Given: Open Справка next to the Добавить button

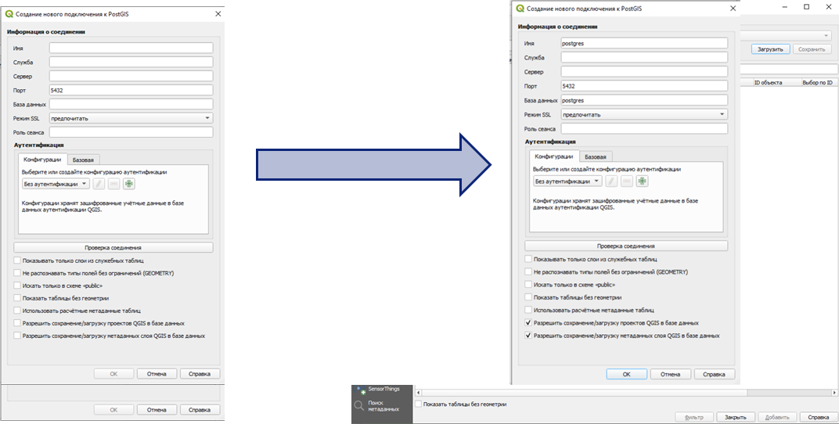Looking at the screenshot, I should (x=818, y=417).
